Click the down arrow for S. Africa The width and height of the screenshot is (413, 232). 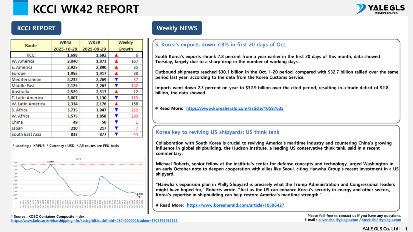click(x=116, y=110)
